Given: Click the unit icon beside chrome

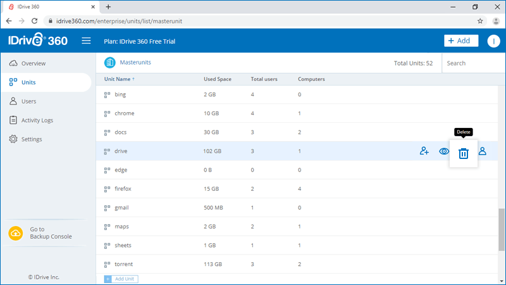Looking at the screenshot, I should (107, 114).
